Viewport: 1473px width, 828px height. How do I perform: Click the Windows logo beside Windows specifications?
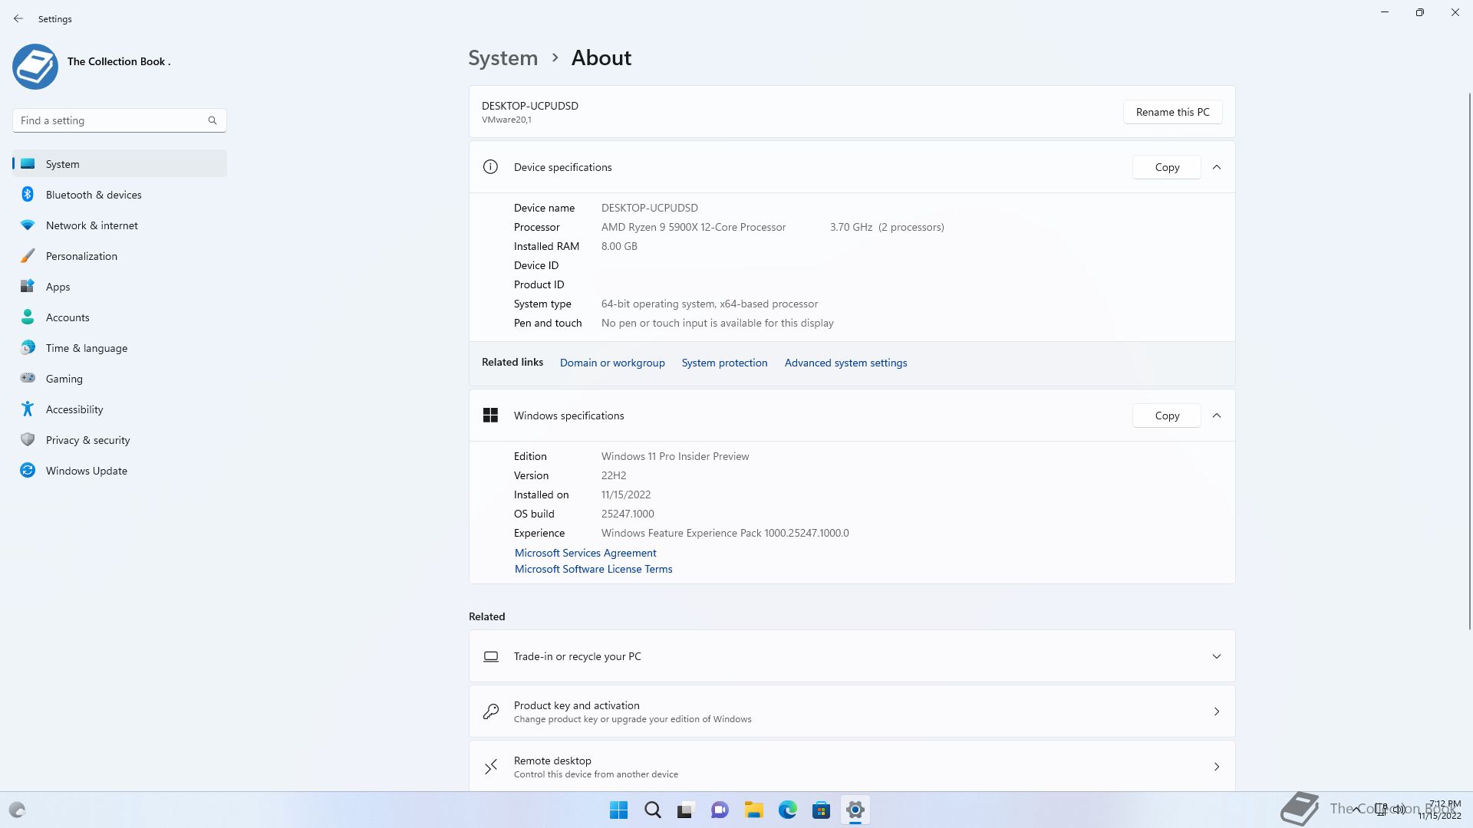490,416
